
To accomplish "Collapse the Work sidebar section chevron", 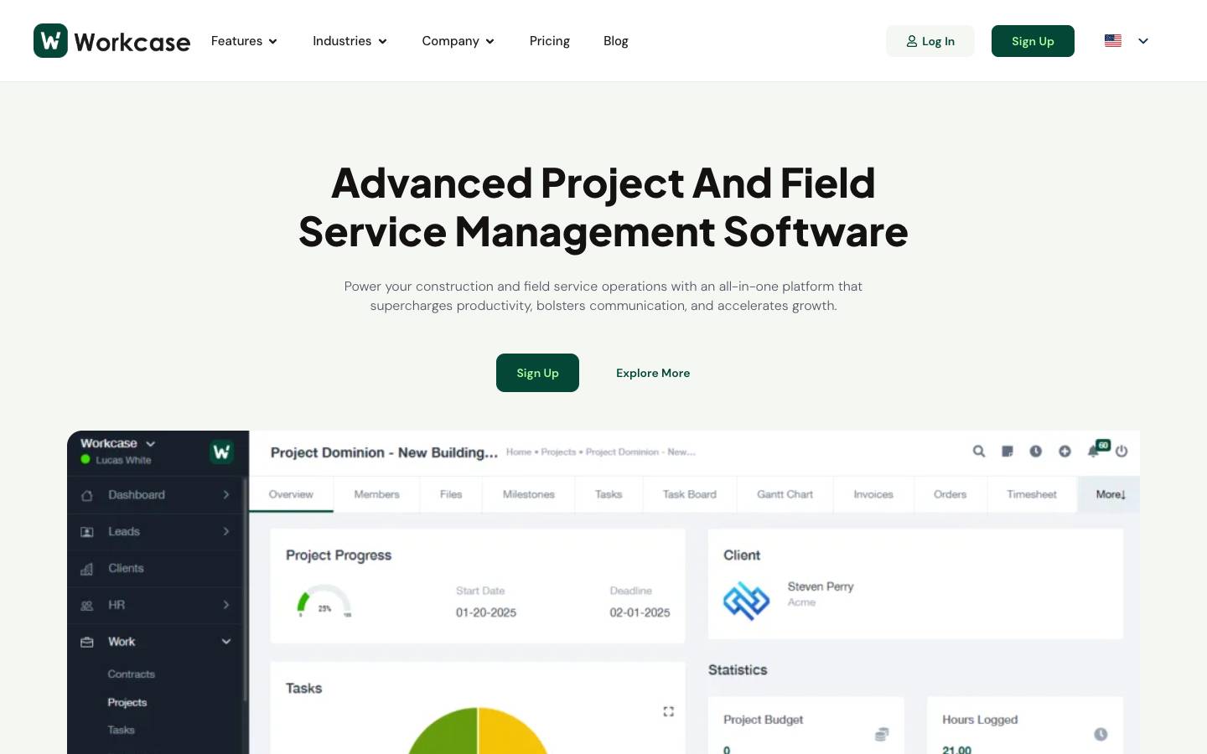I will tap(226, 643).
